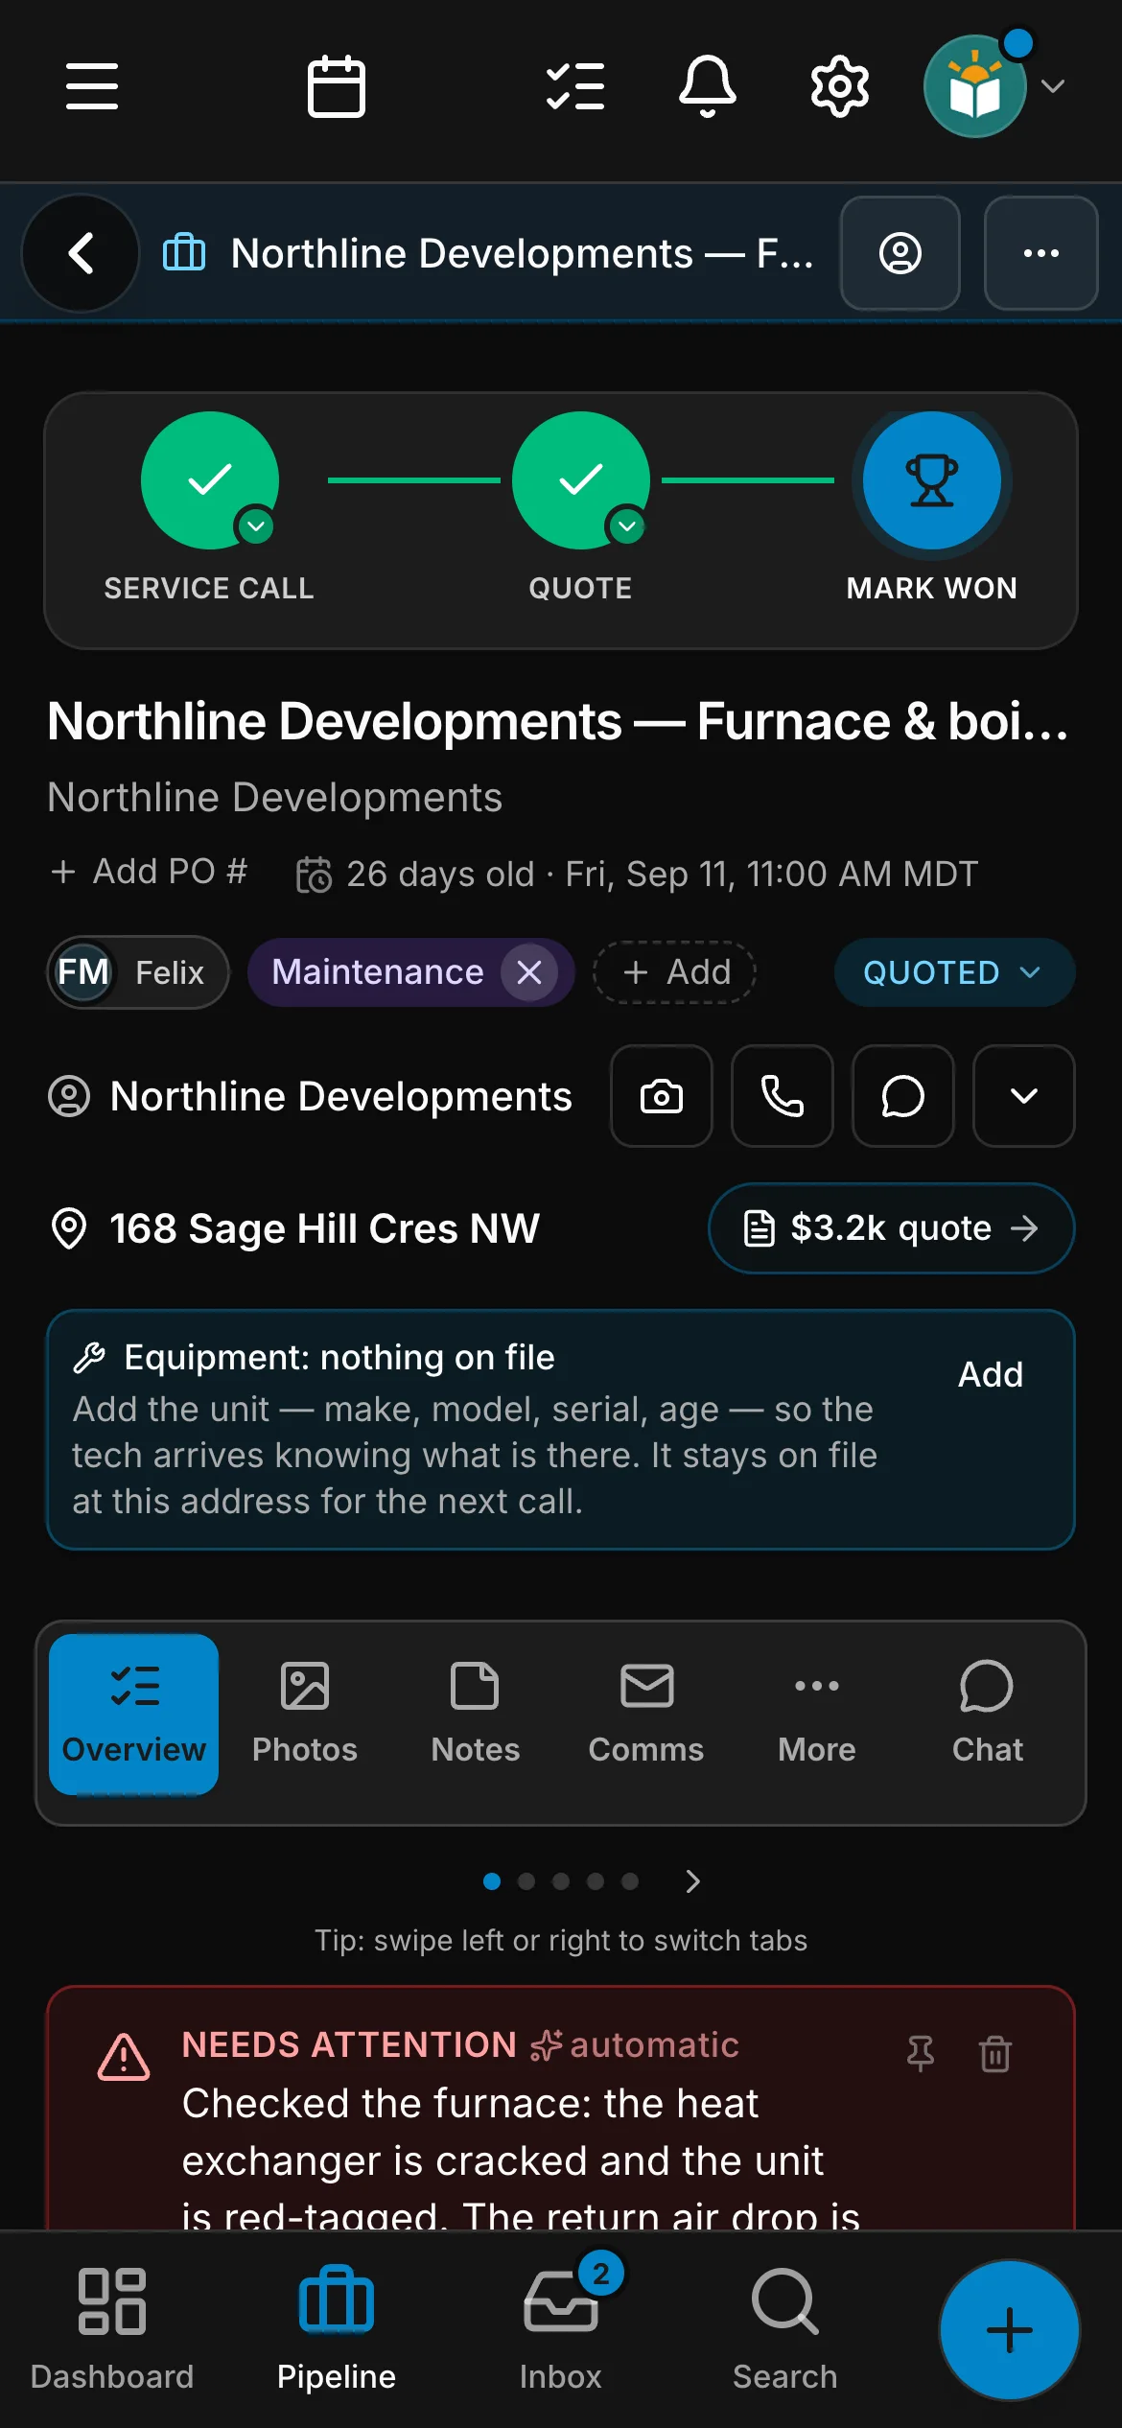
Task: Open contact profile icon in header
Action: 900,253
